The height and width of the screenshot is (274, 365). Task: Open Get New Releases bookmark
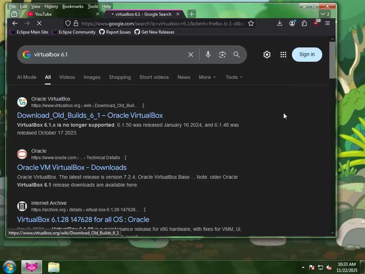(x=154, y=32)
